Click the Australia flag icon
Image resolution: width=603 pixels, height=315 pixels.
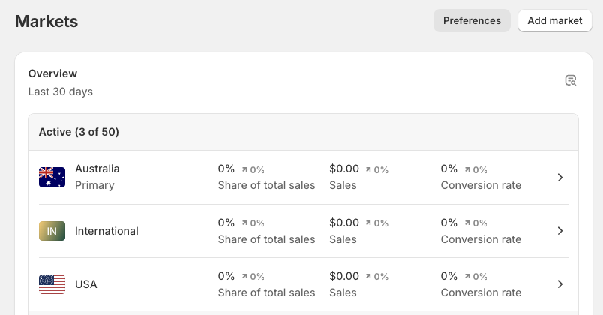pos(52,177)
